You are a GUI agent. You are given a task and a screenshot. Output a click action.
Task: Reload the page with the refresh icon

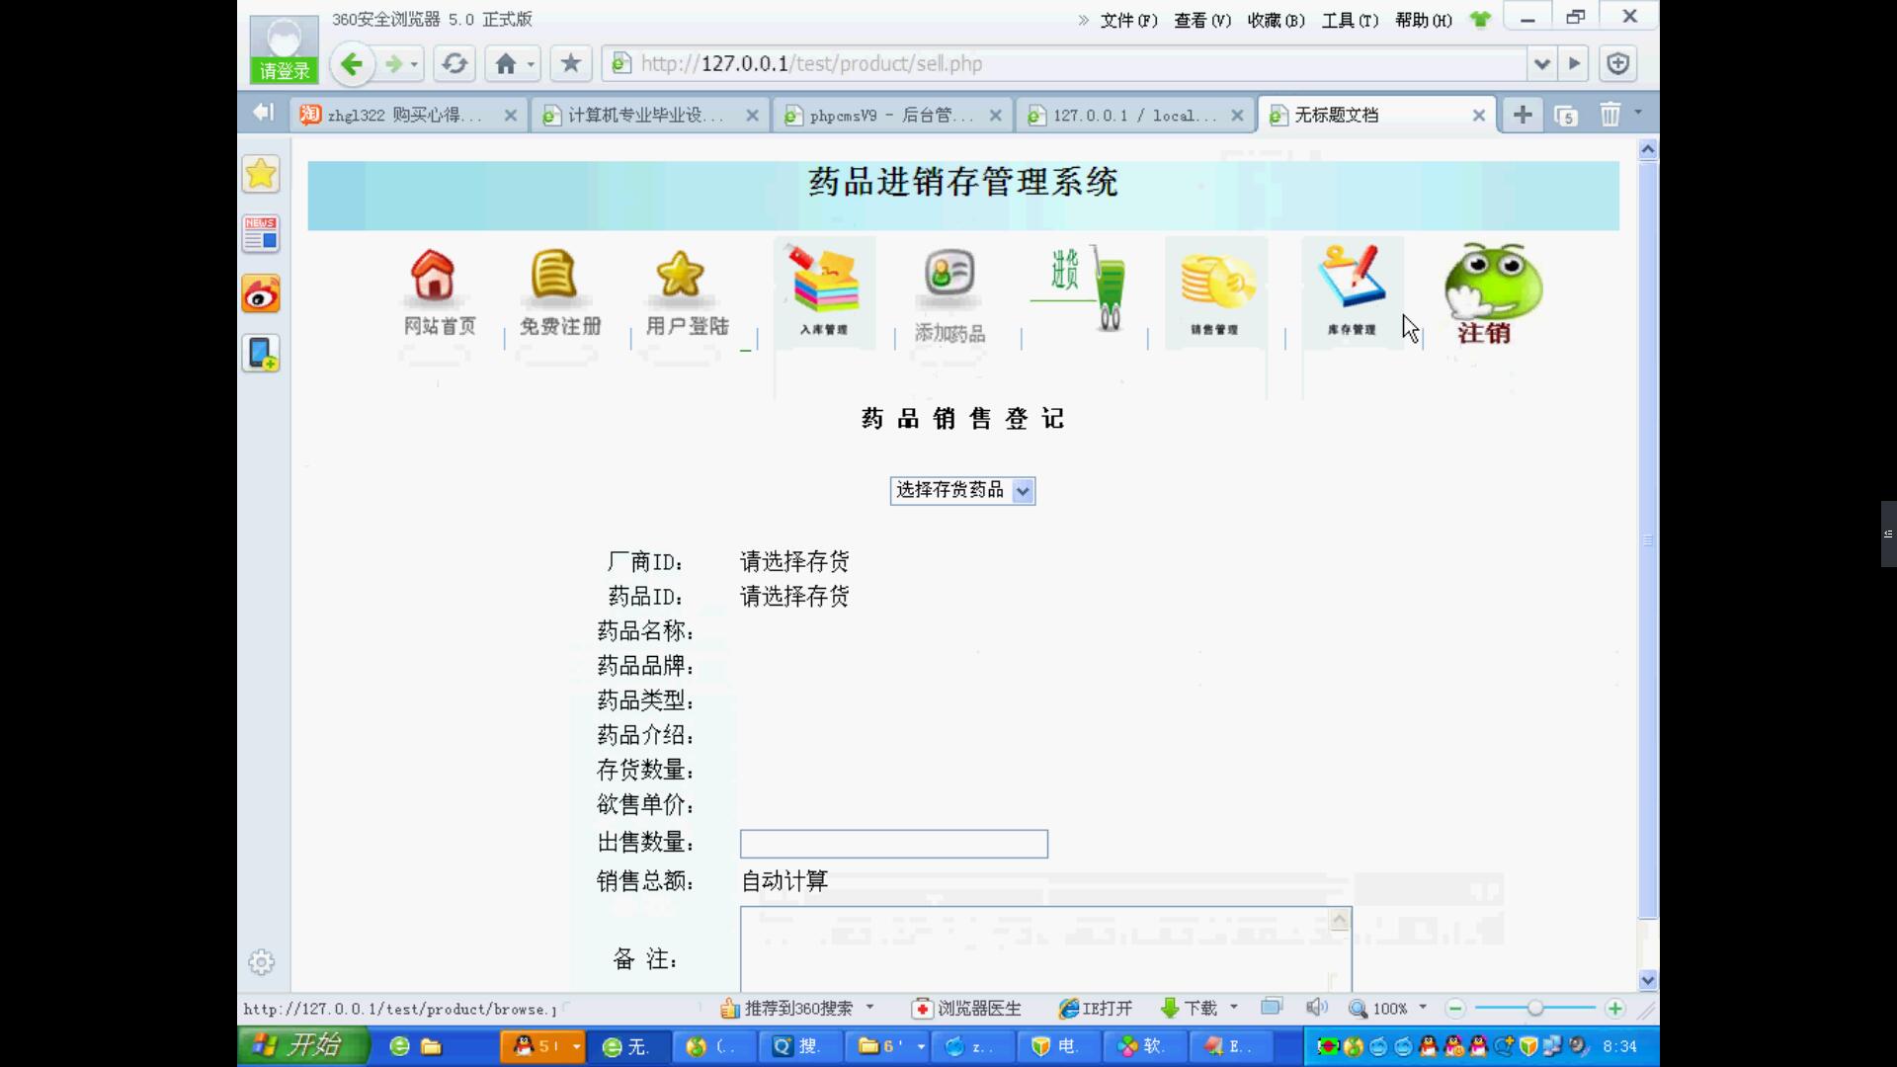click(x=454, y=64)
